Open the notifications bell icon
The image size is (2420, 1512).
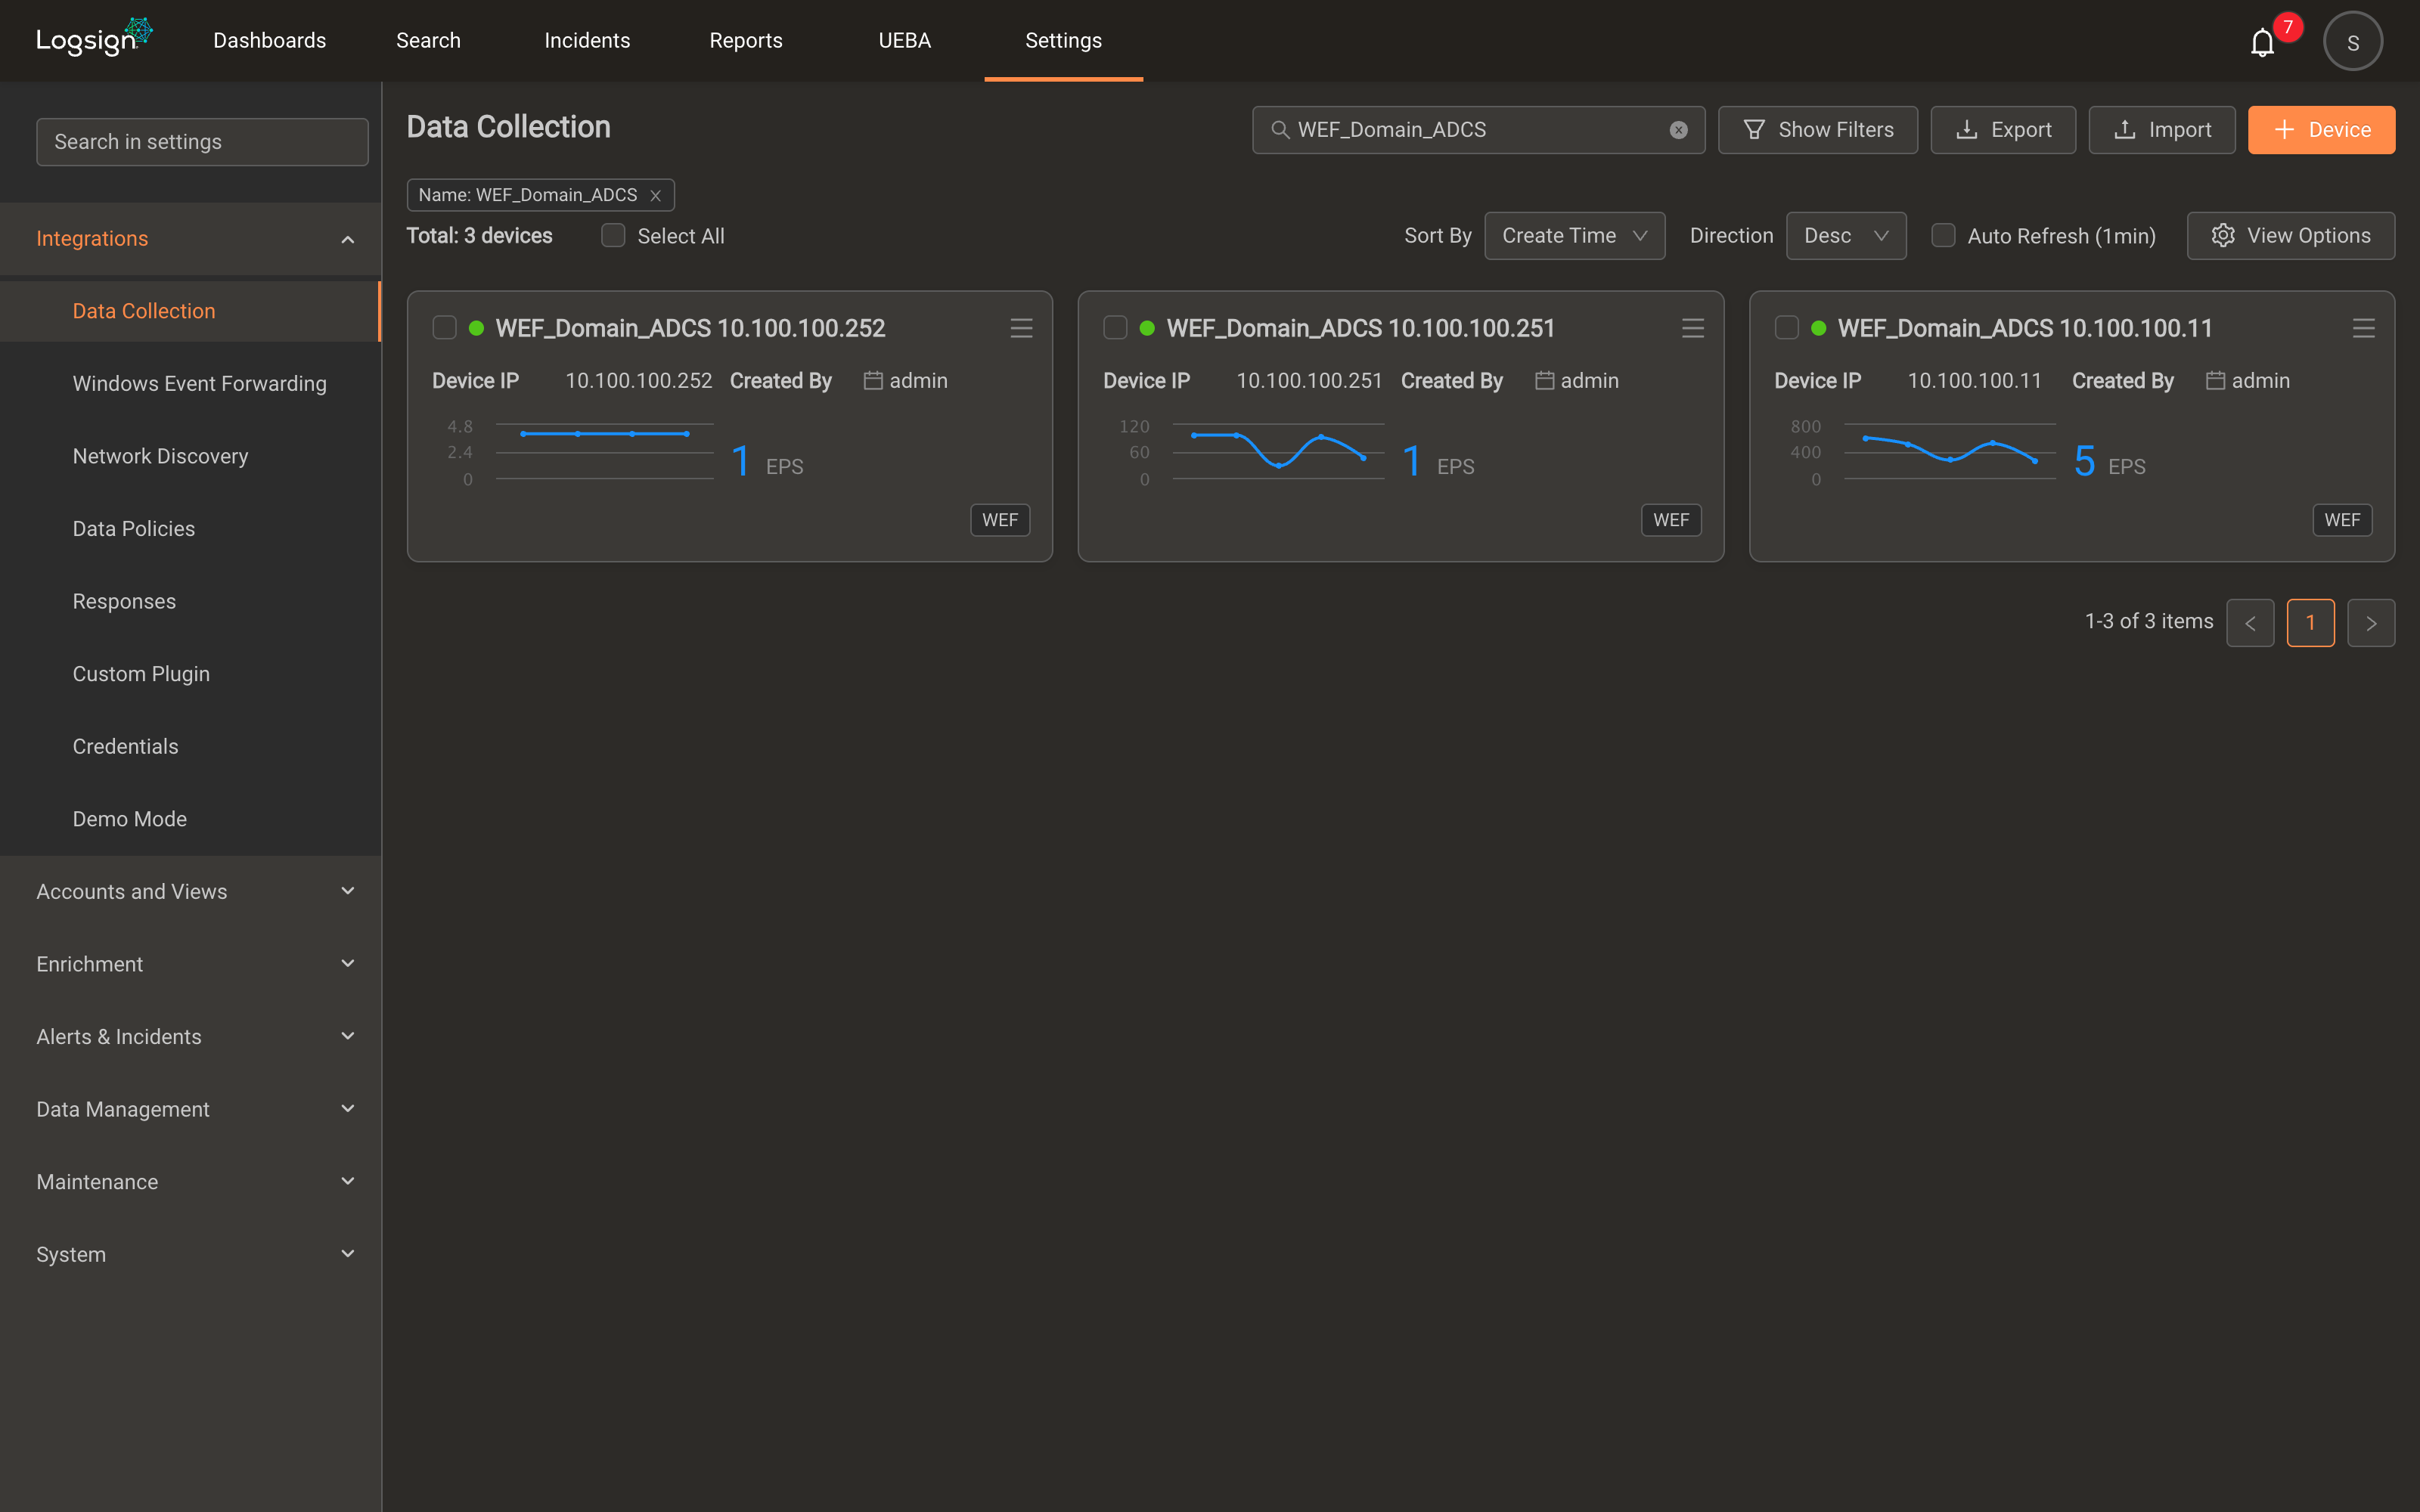pyautogui.click(x=2262, y=42)
